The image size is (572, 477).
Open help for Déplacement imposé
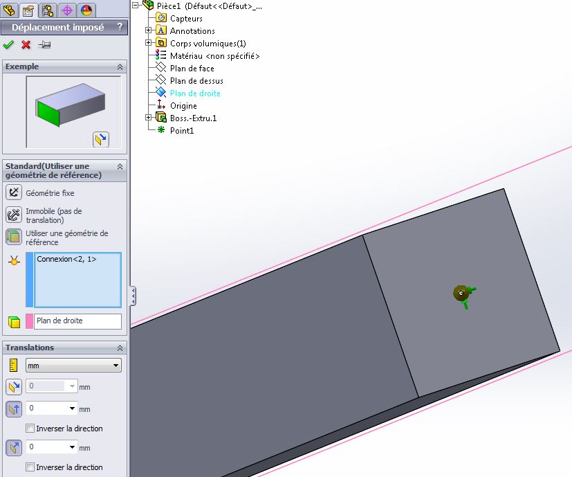coord(120,27)
